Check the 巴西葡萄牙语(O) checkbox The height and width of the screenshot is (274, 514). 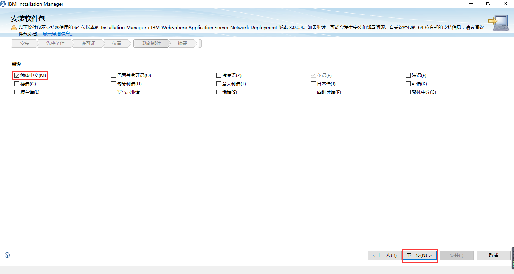pyautogui.click(x=113, y=76)
